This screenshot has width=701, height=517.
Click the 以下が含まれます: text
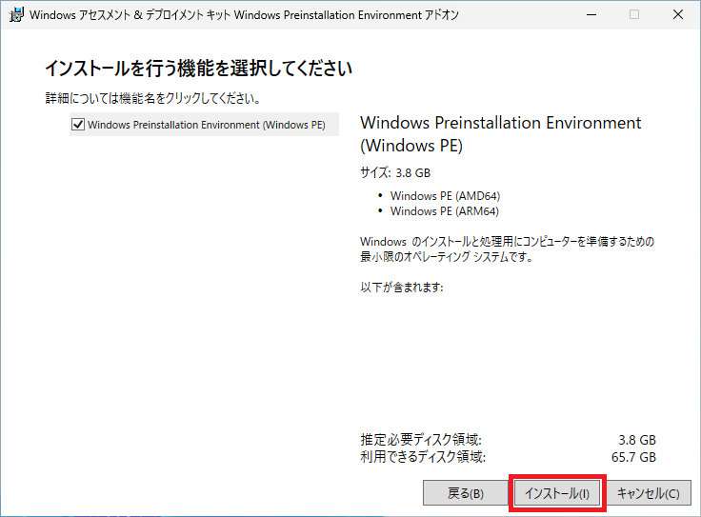pos(402,287)
